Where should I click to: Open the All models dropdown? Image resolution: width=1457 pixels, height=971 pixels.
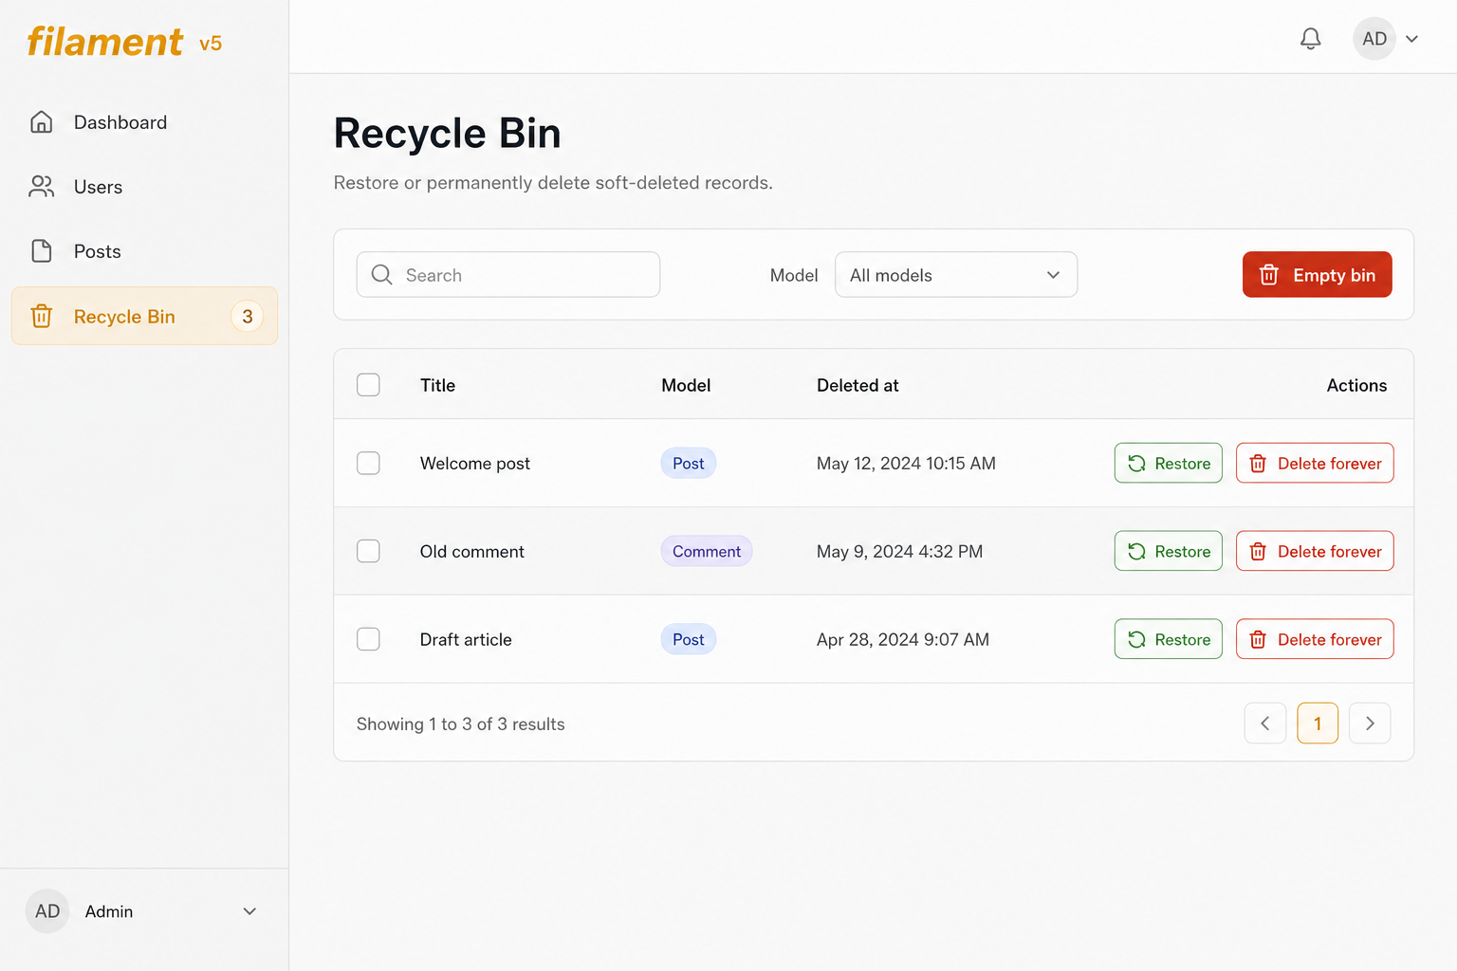[x=956, y=275]
